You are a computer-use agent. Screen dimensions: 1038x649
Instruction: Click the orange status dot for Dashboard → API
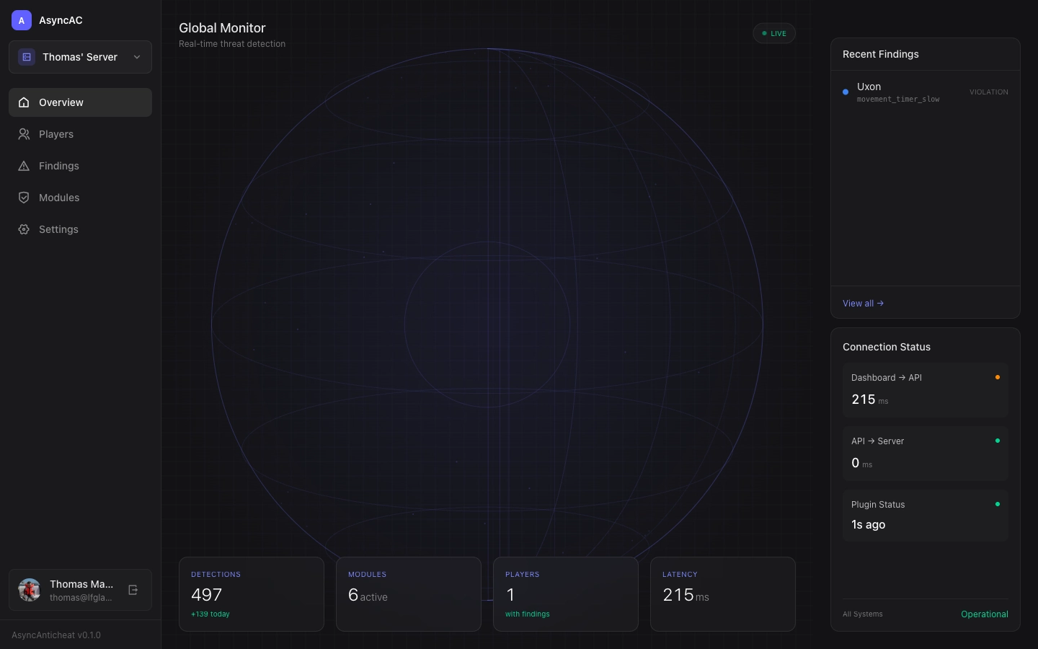click(998, 377)
